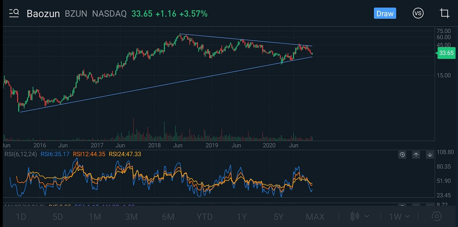This screenshot has height=227, width=458.
Task: Open the search menu icon beside Baozun
Action: (14, 13)
